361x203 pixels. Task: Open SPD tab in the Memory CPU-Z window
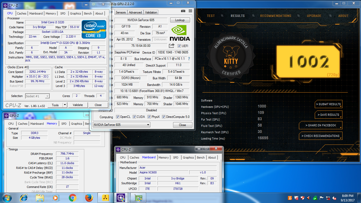coord(64,124)
